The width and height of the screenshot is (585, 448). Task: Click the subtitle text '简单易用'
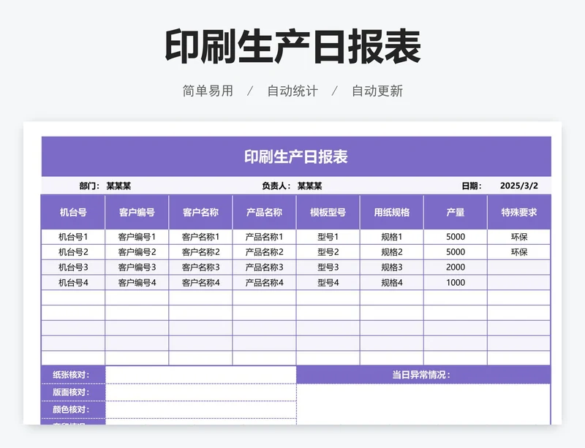(x=208, y=91)
